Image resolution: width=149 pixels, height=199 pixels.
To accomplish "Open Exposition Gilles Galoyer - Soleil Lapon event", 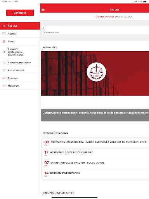I will [96, 164].
